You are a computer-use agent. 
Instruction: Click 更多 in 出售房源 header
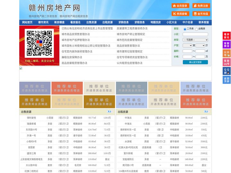point(110,112)
